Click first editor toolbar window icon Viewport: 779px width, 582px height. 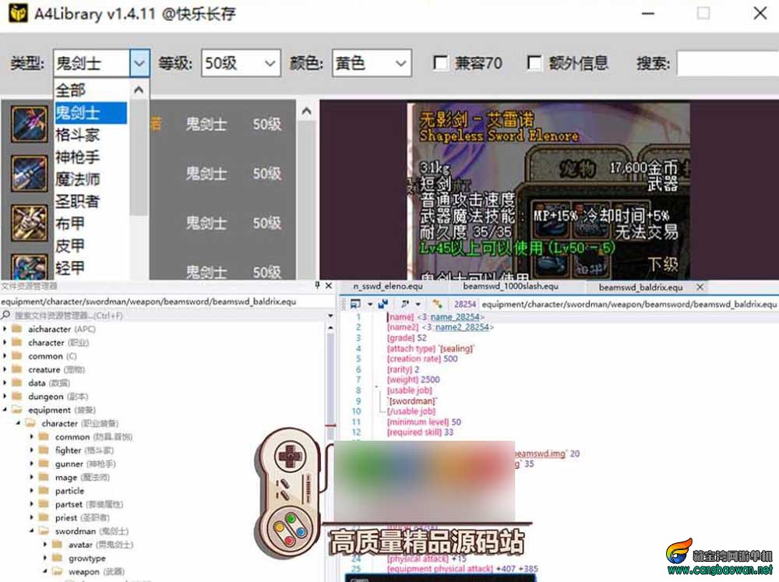[355, 304]
